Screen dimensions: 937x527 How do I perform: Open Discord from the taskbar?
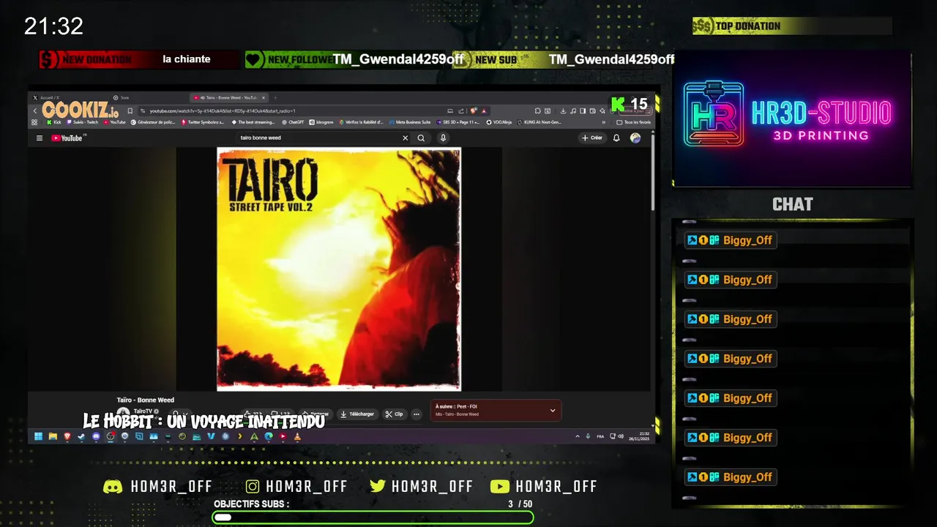pyautogui.click(x=96, y=436)
